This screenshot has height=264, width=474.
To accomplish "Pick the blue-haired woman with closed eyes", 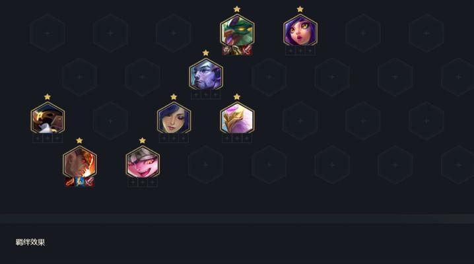I will pos(174,118).
